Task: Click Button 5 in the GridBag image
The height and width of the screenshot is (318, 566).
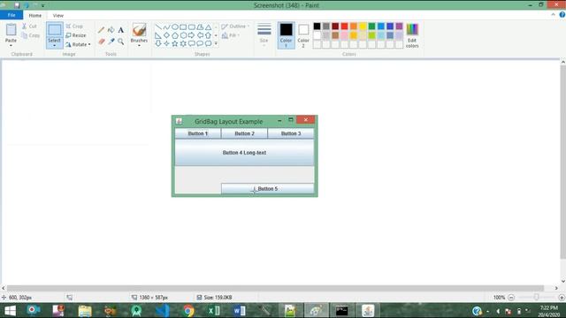Action: click(267, 188)
